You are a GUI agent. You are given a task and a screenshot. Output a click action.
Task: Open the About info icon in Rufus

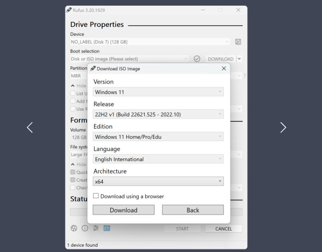coord(85,228)
